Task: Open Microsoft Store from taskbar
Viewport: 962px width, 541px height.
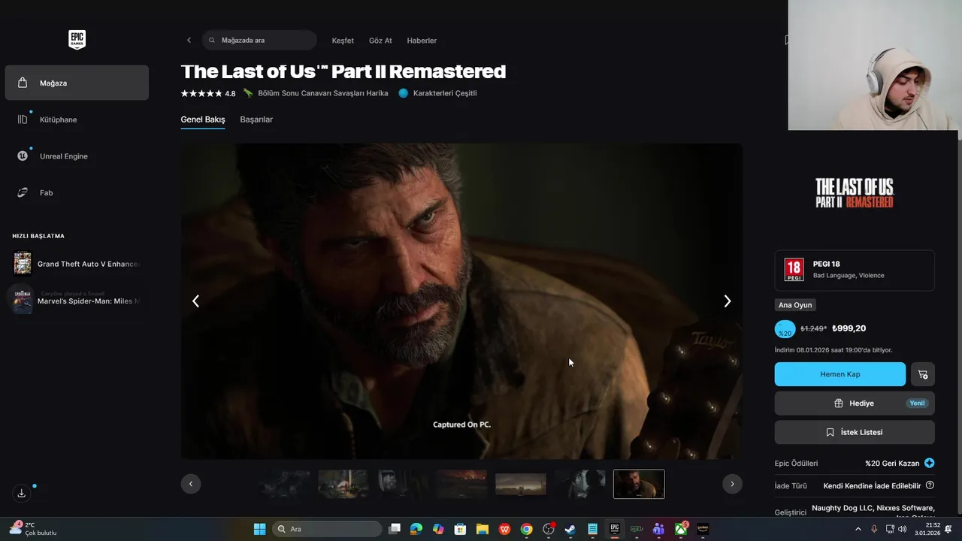Action: point(460,529)
